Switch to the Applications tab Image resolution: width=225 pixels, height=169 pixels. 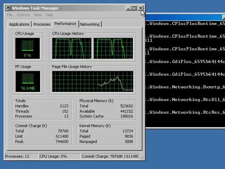click(x=19, y=24)
